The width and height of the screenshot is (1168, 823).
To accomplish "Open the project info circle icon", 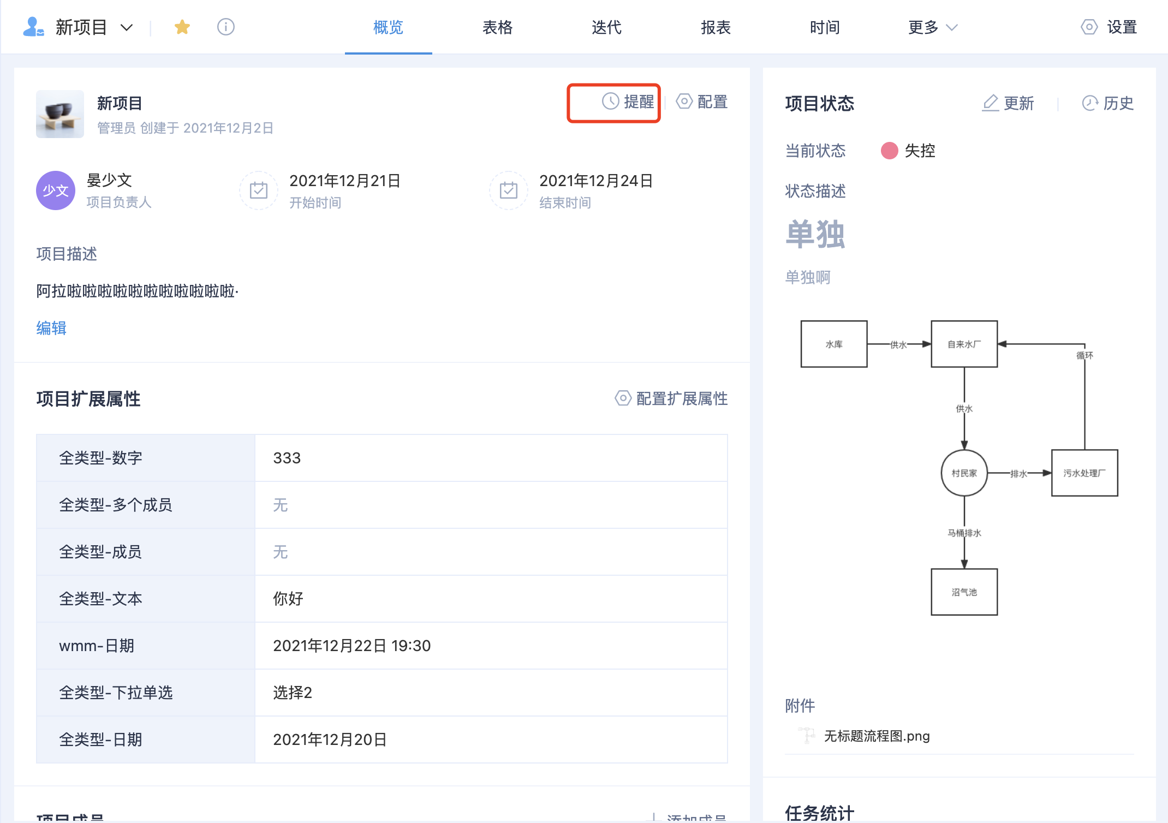I will [x=225, y=27].
